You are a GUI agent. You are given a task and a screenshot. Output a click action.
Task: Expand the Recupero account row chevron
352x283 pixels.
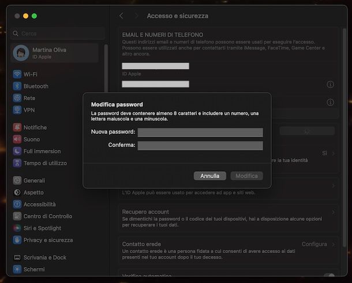point(334,212)
